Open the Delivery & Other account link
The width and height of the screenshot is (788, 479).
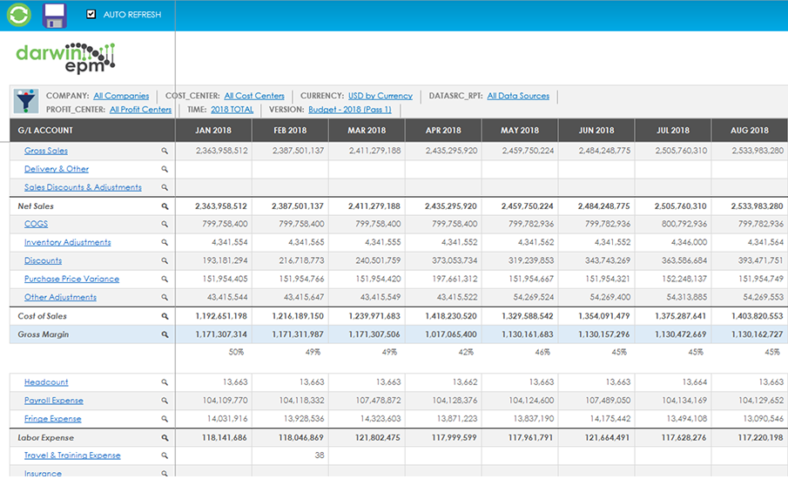57,169
